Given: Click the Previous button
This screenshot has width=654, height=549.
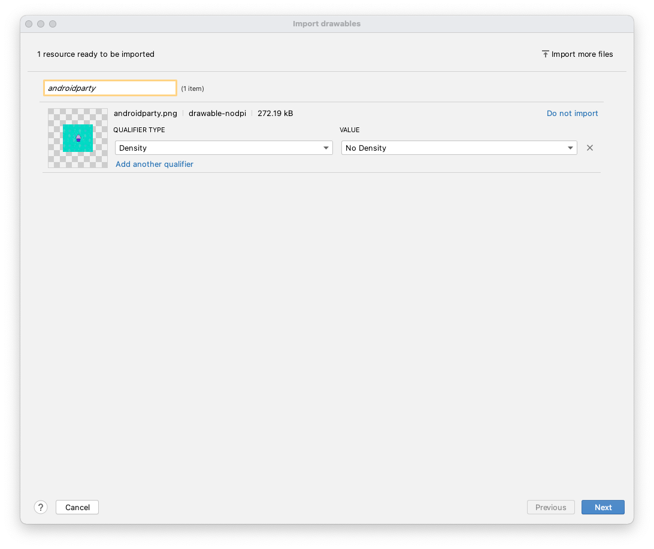Looking at the screenshot, I should 550,507.
